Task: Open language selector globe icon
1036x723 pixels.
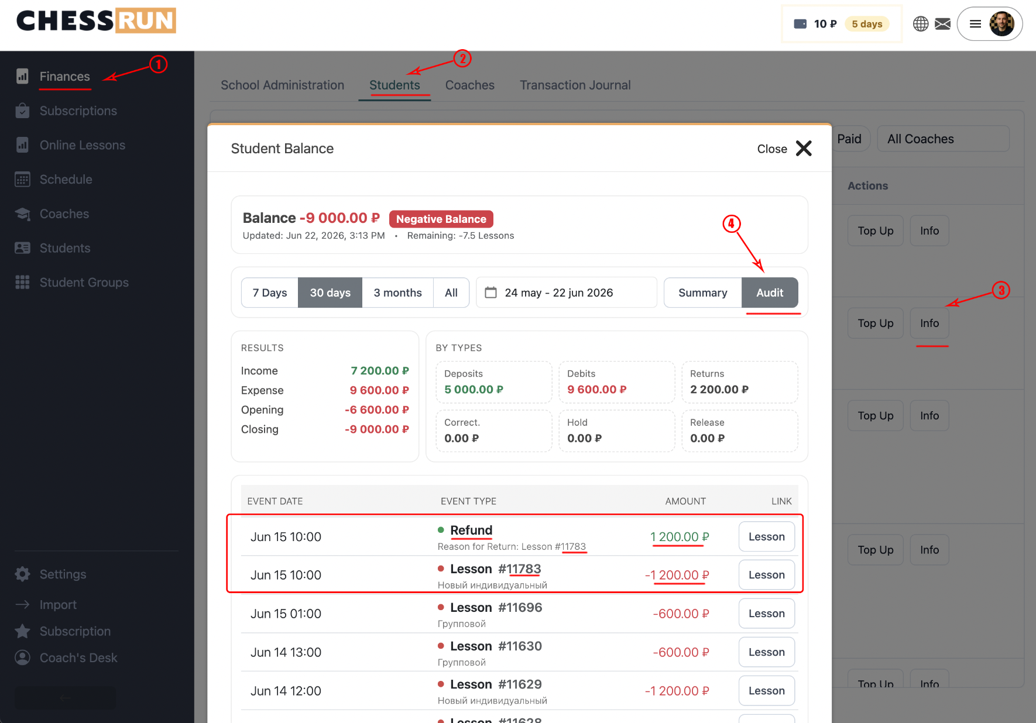Action: pos(921,24)
